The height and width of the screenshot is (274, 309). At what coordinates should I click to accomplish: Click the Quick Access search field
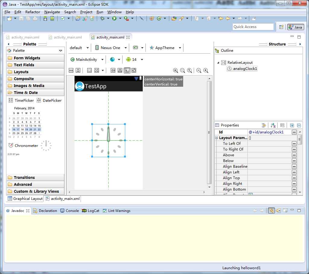(x=253, y=27)
